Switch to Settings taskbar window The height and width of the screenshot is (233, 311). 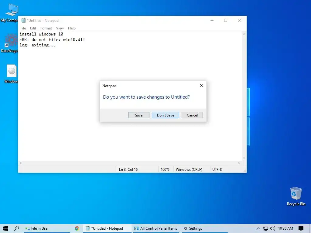[x=205, y=228]
